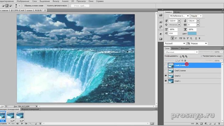Image resolution: width=224 pixels, height=126 pixels.
Task: Hide the Слой 1 layer
Action: [166, 81]
